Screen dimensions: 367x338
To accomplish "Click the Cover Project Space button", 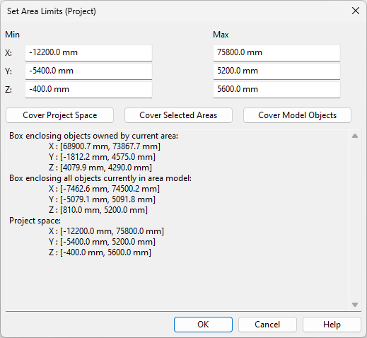I will click(60, 115).
